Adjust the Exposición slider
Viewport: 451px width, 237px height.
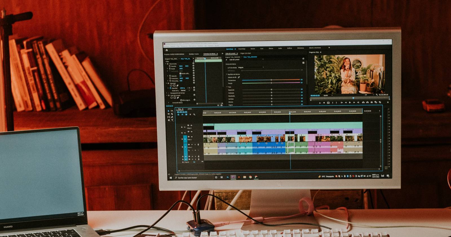tap(271, 89)
